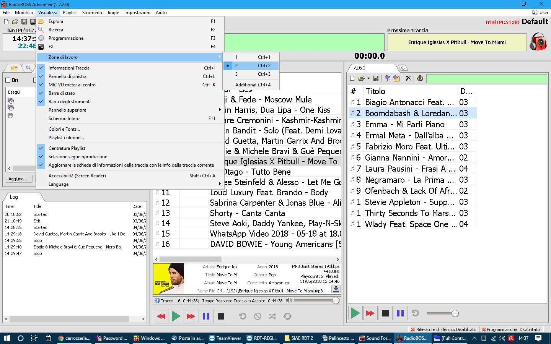Click the download tag icon in track info

(x=336, y=289)
